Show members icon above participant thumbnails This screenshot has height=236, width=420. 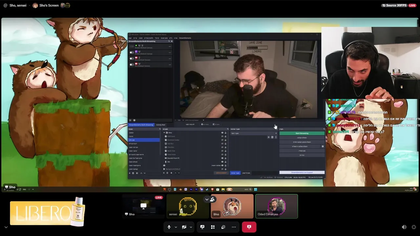click(212, 199)
